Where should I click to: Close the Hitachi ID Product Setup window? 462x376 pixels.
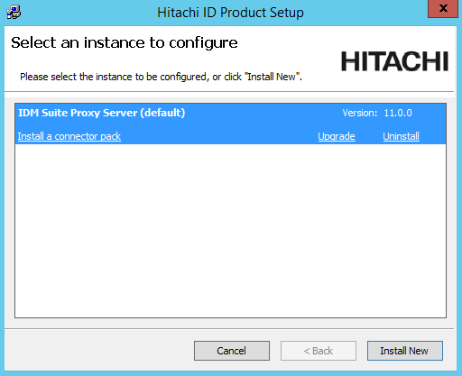click(x=443, y=9)
